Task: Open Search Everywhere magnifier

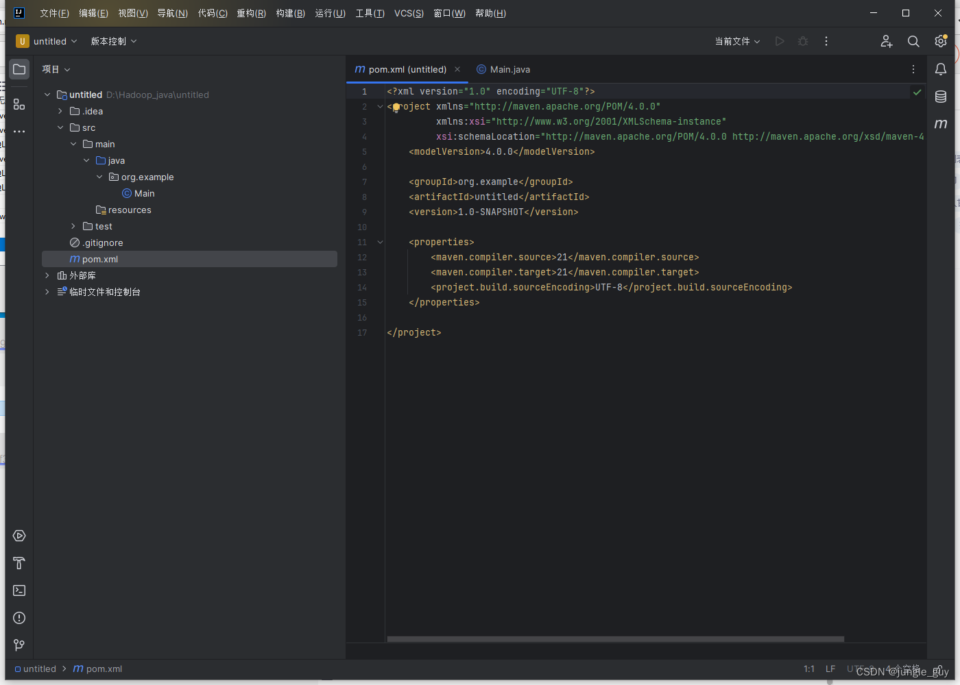Action: coord(913,41)
